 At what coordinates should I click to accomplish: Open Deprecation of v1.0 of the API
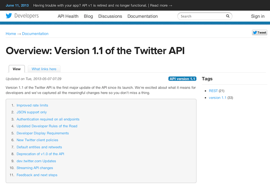(x=40, y=154)
